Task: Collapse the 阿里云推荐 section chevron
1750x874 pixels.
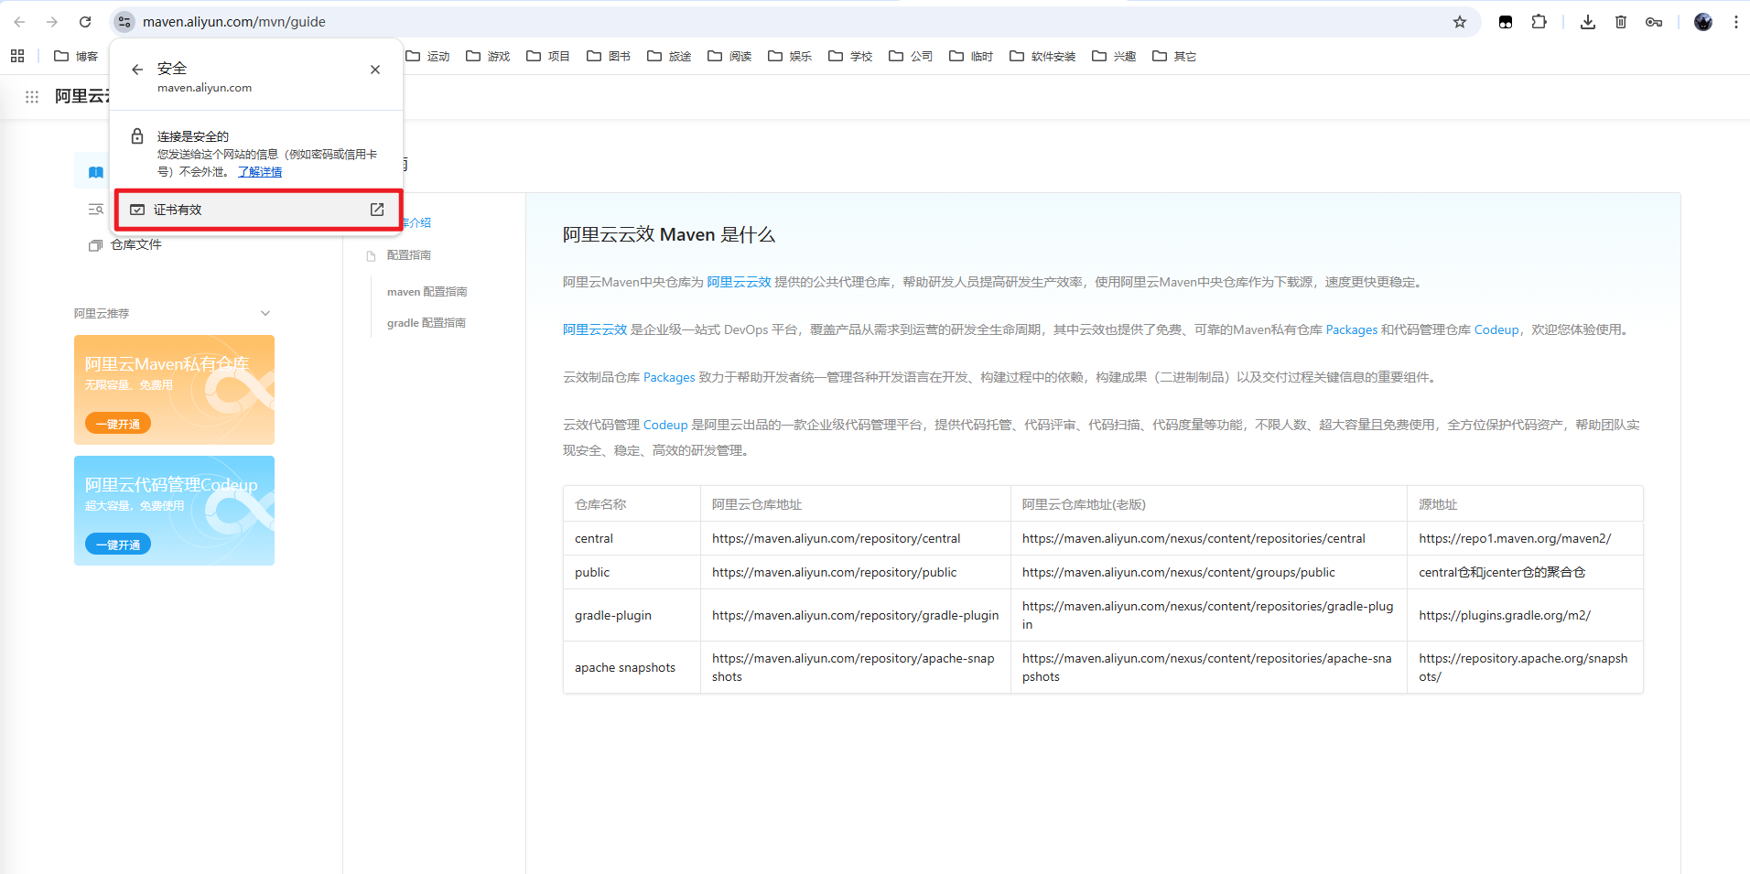Action: point(265,313)
